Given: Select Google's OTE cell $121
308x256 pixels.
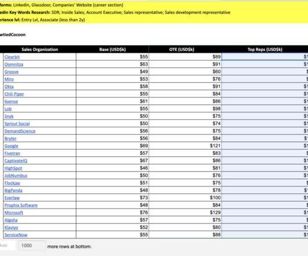Looking at the screenshot, I should point(185,146).
